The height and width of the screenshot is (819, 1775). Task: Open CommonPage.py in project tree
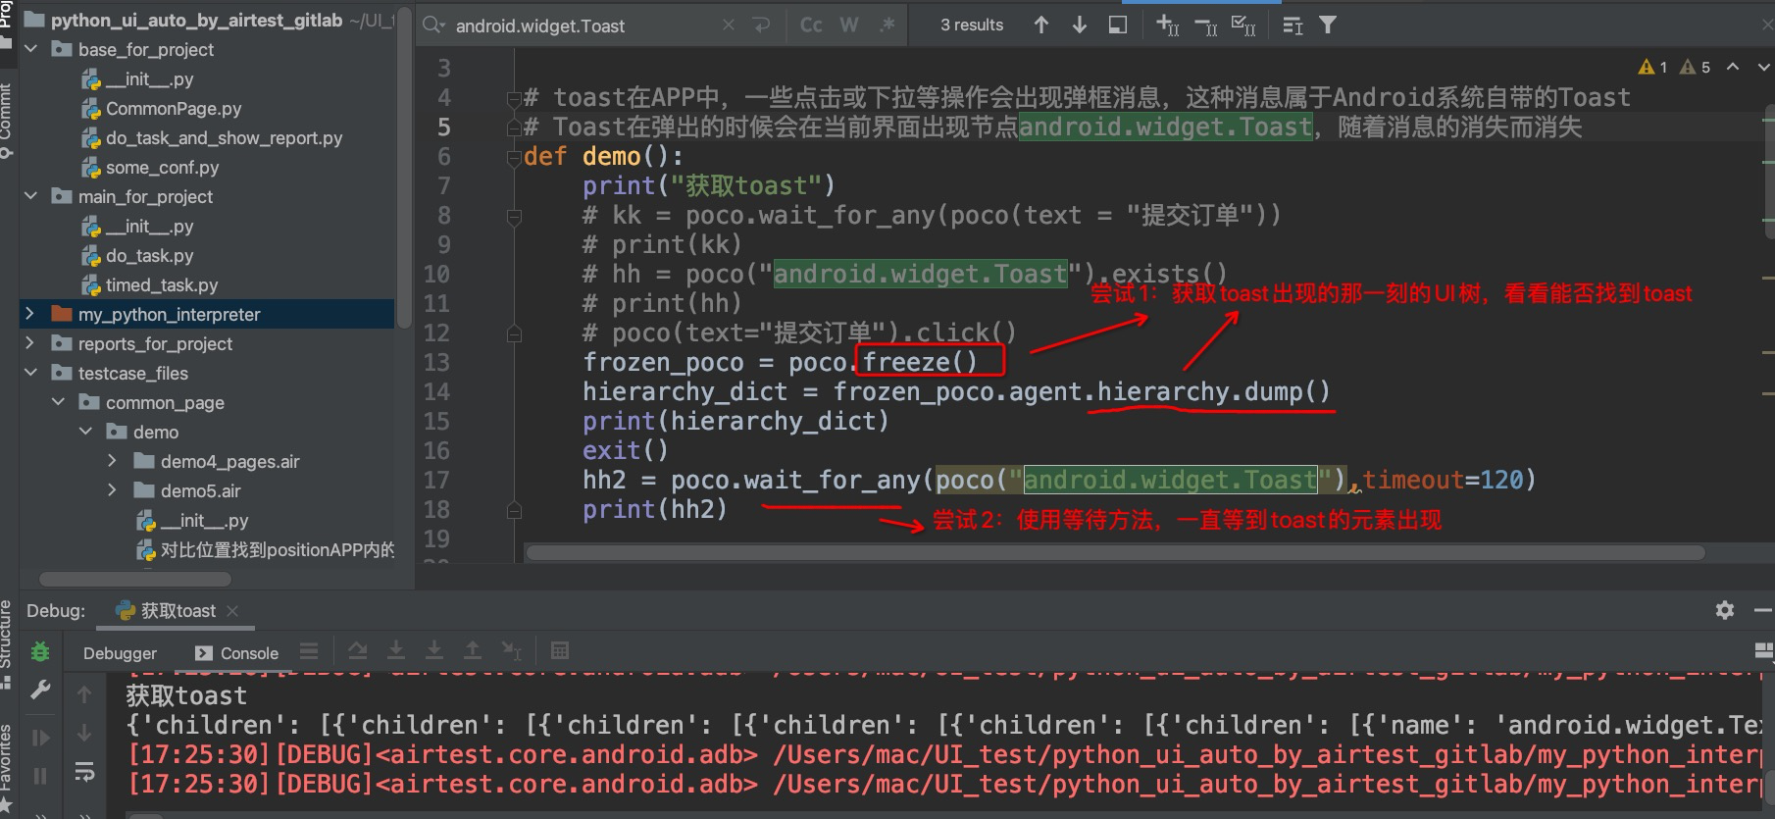pyautogui.click(x=174, y=109)
